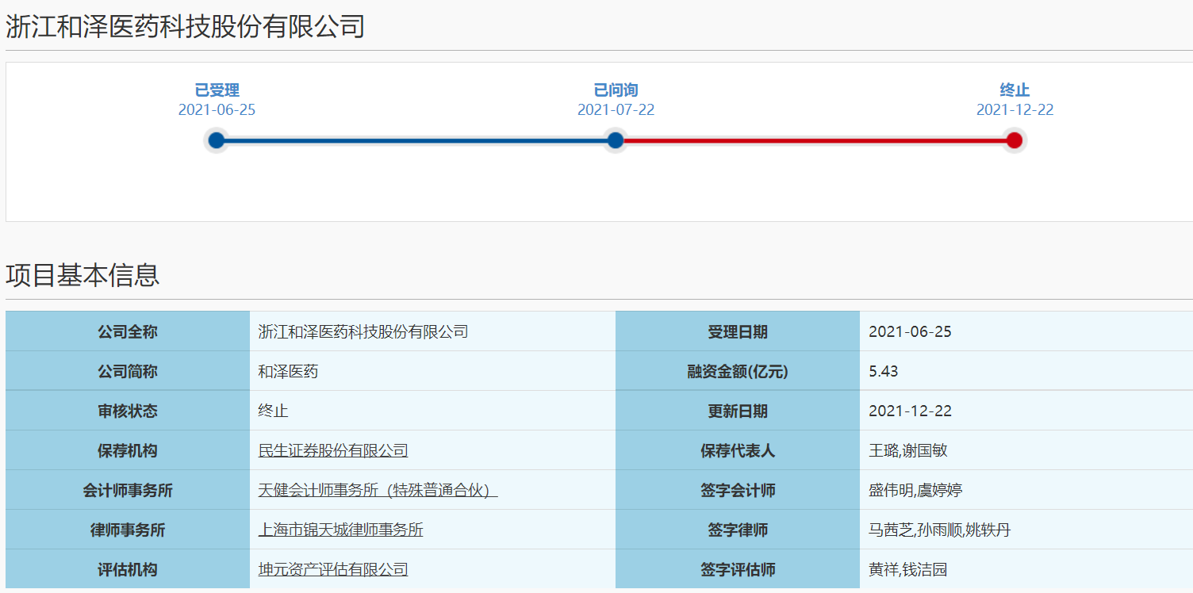Click the 已问询 stage label
Image resolution: width=1193 pixels, height=593 pixels.
616,90
